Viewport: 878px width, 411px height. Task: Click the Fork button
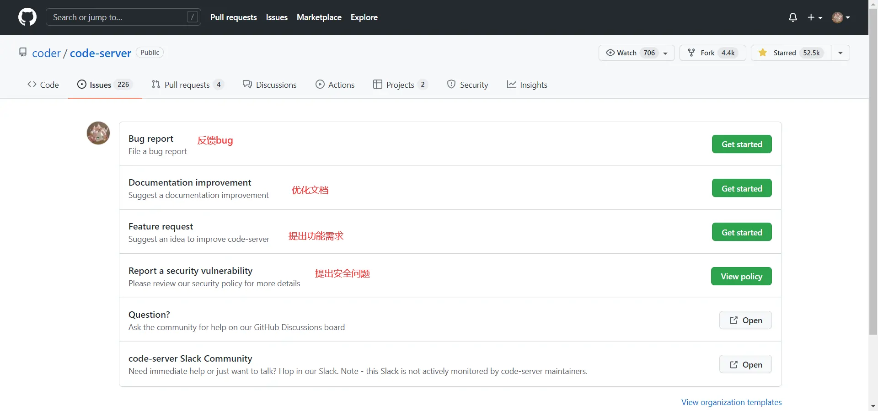712,53
